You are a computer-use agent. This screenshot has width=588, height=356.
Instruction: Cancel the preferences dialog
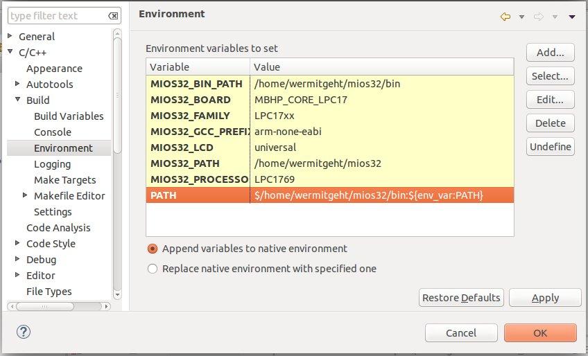tap(461, 332)
